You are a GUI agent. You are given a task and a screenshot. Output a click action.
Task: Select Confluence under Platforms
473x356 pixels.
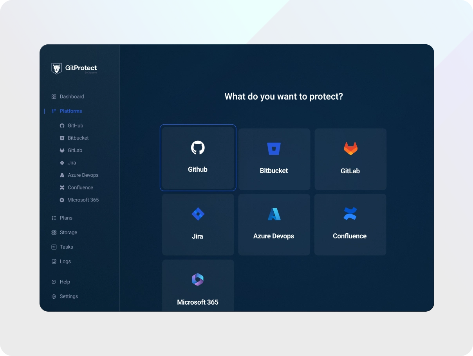(81, 187)
